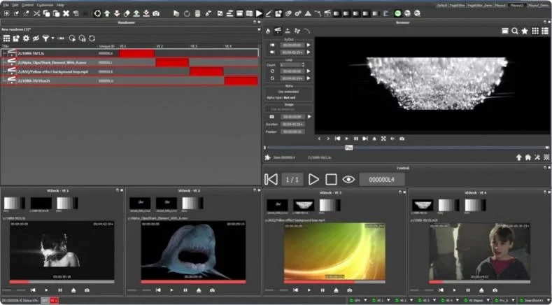Viewport: 552px width, 305px height.
Task: Click the warning triangle toolbar icon
Action: click(308, 14)
